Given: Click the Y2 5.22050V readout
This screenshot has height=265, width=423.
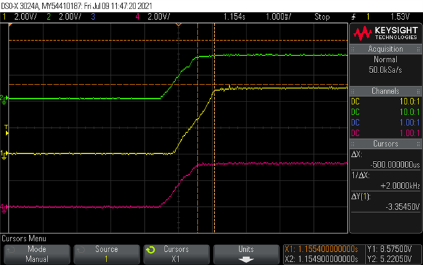Looking at the screenshot, I should pos(389,259).
